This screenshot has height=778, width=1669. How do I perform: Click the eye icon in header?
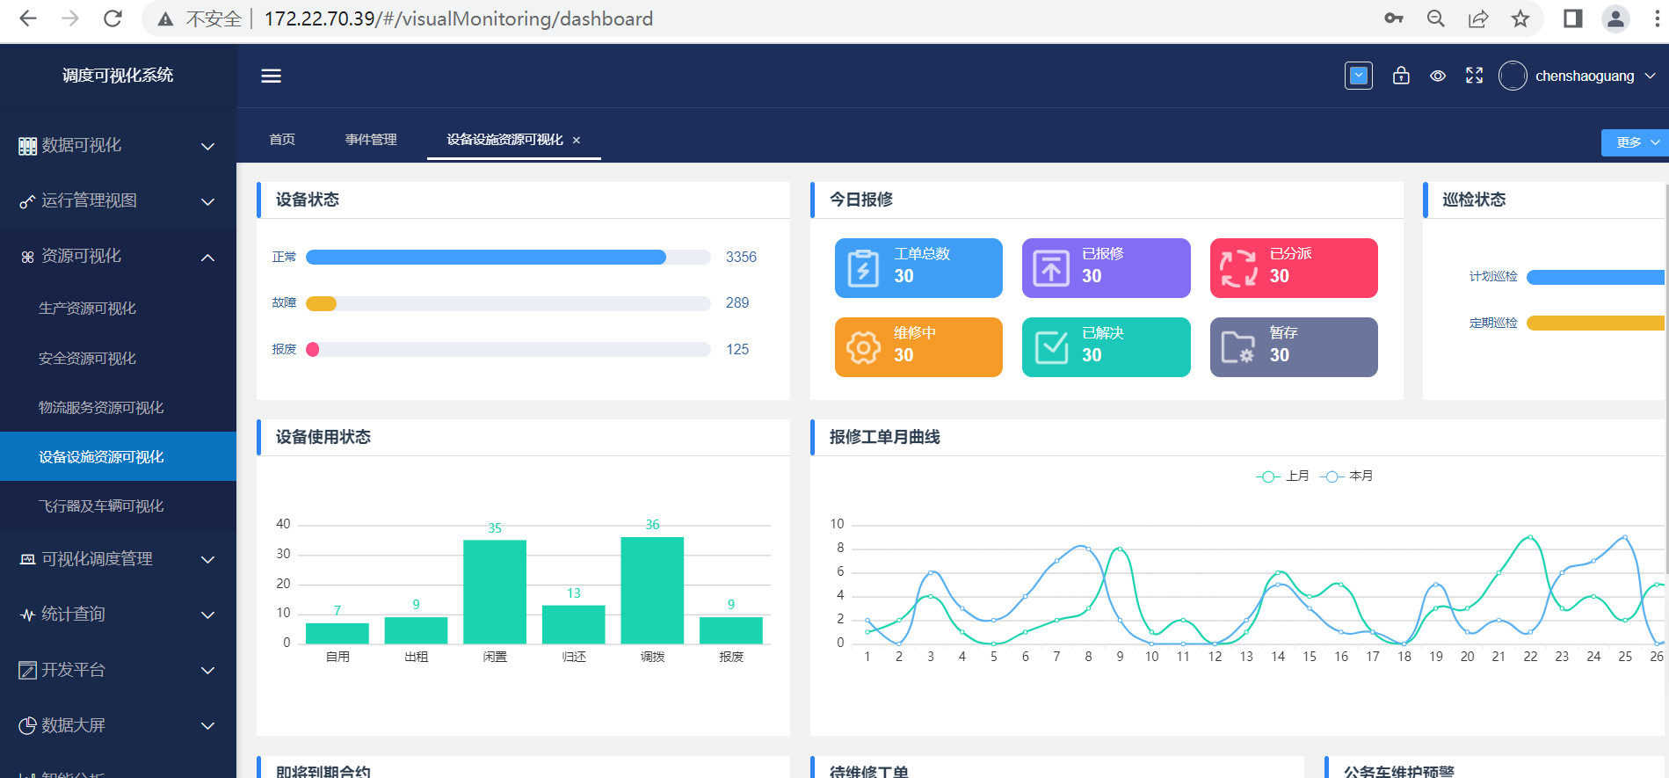(1438, 76)
